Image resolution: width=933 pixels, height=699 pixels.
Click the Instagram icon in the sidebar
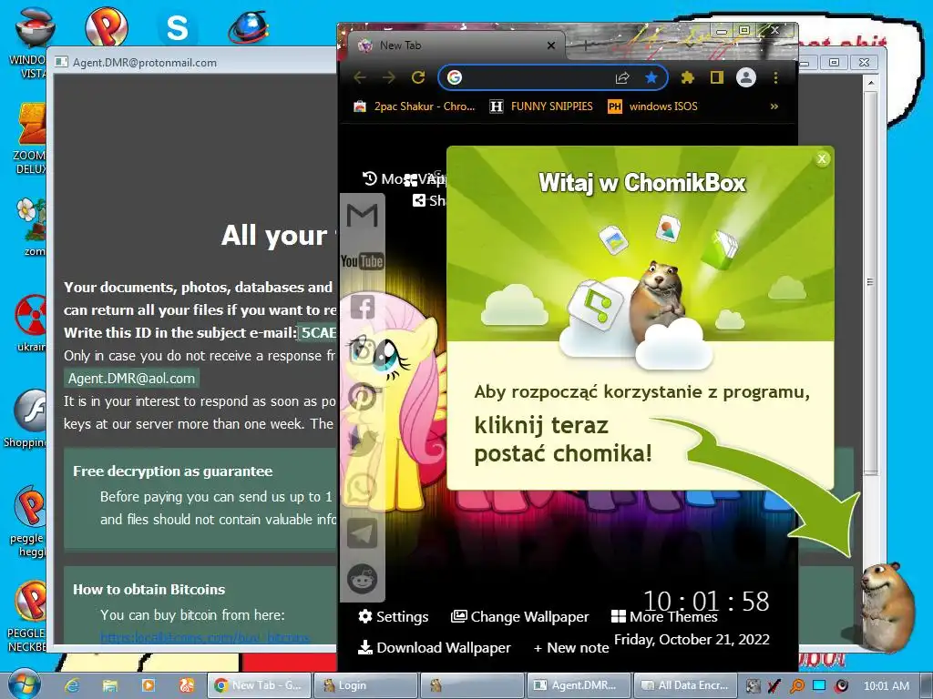(x=363, y=352)
